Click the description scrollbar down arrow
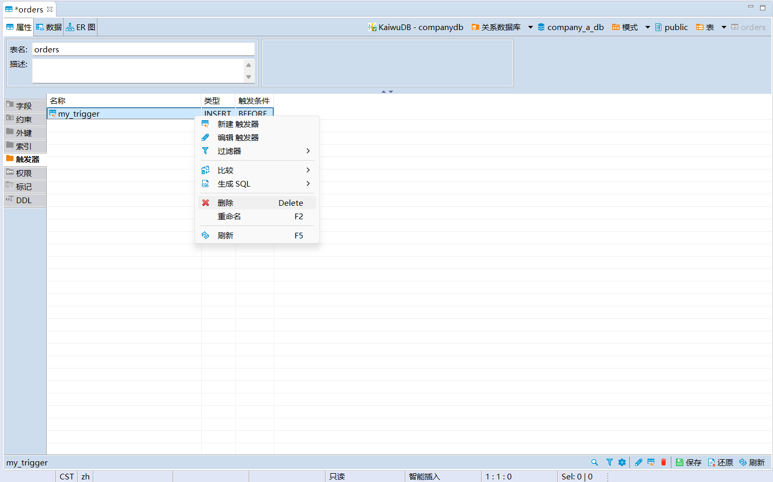This screenshot has width=773, height=482. coord(249,77)
